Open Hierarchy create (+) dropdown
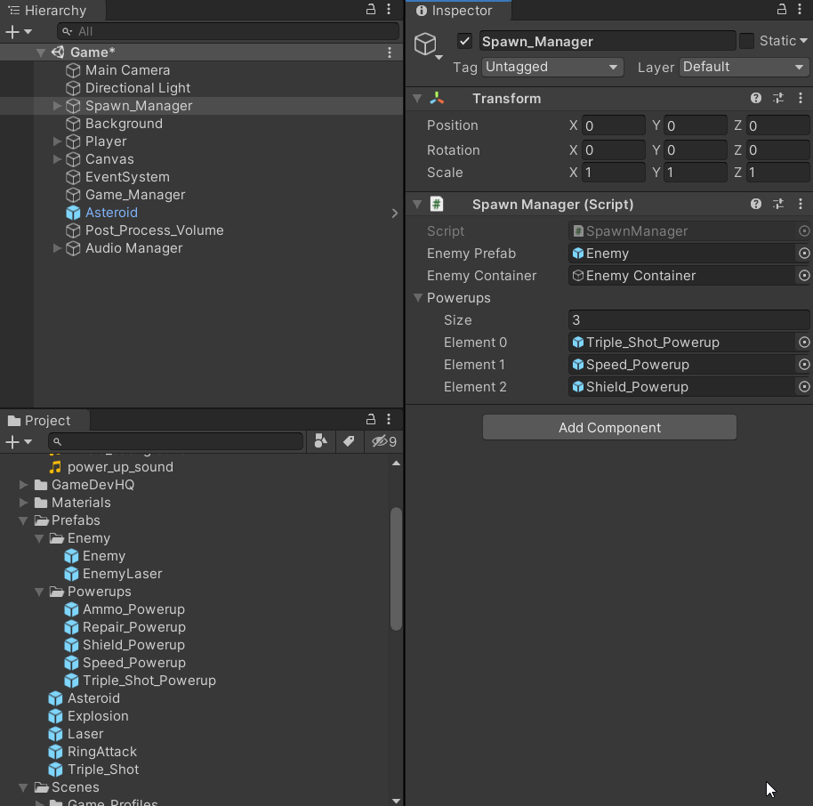Viewport: 813px width, 806px height. (19, 32)
